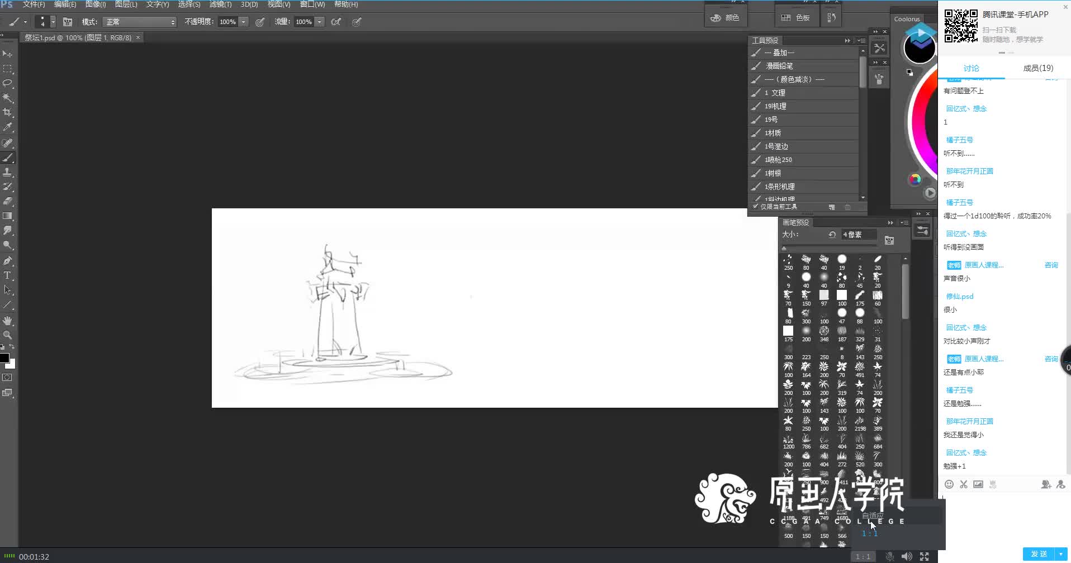Select the Lasso tool
Image resolution: width=1071 pixels, height=563 pixels.
click(x=7, y=83)
